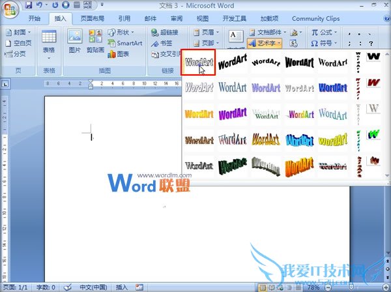
Task: Select print layout view icon
Action: (263, 287)
